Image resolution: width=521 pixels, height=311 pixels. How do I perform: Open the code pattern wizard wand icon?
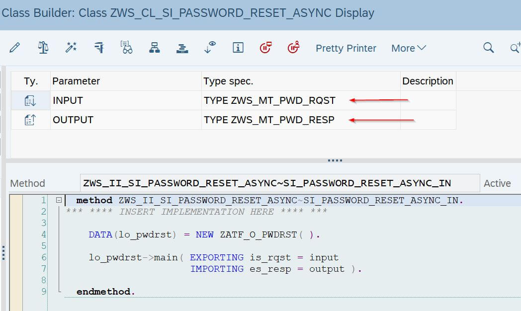coord(71,48)
